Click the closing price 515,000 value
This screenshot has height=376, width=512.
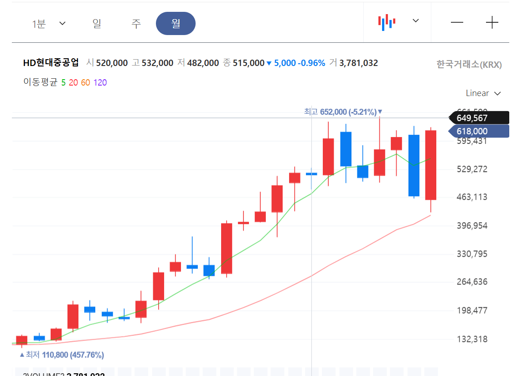248,63
